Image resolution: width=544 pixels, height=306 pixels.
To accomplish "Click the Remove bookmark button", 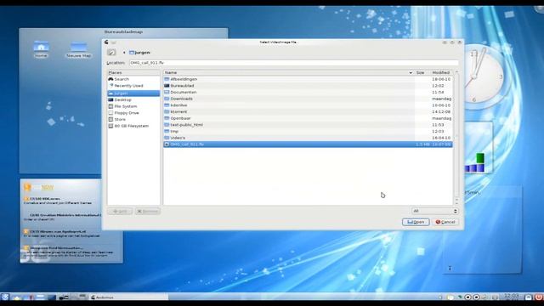I will coord(147,211).
